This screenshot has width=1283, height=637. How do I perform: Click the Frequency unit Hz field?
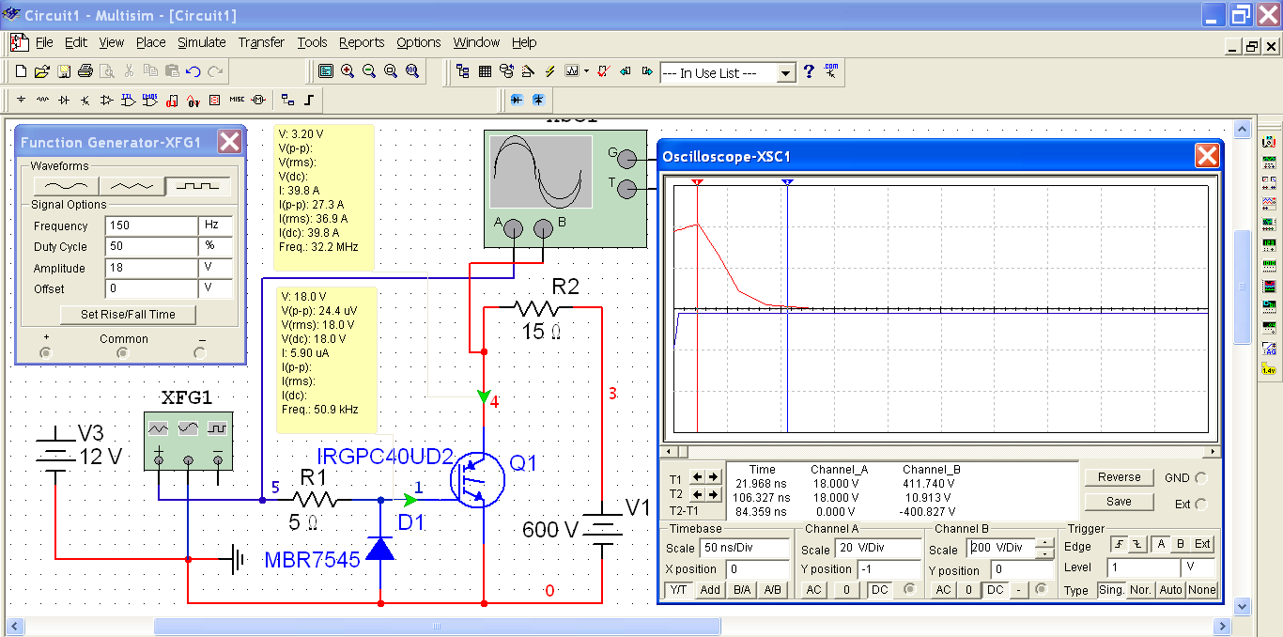pos(215,225)
